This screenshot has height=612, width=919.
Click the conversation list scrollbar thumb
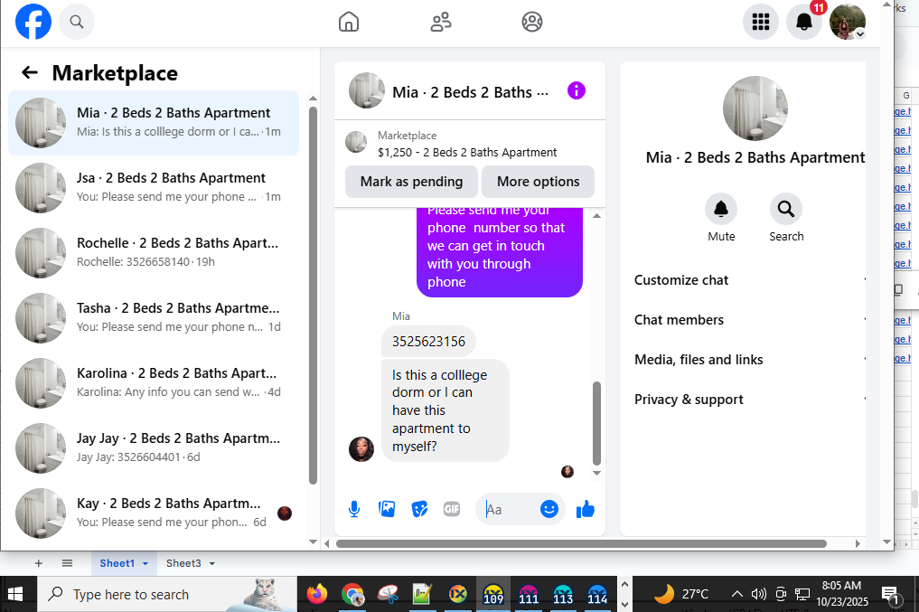(x=313, y=295)
